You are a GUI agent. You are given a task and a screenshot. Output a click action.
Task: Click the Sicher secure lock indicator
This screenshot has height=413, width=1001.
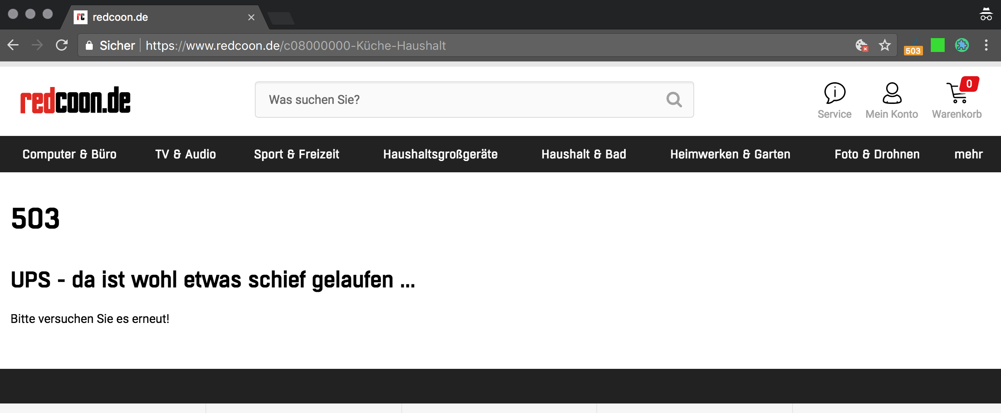tap(110, 45)
